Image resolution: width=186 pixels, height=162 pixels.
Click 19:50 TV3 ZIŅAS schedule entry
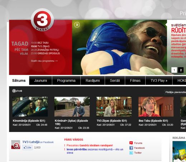point(40,46)
